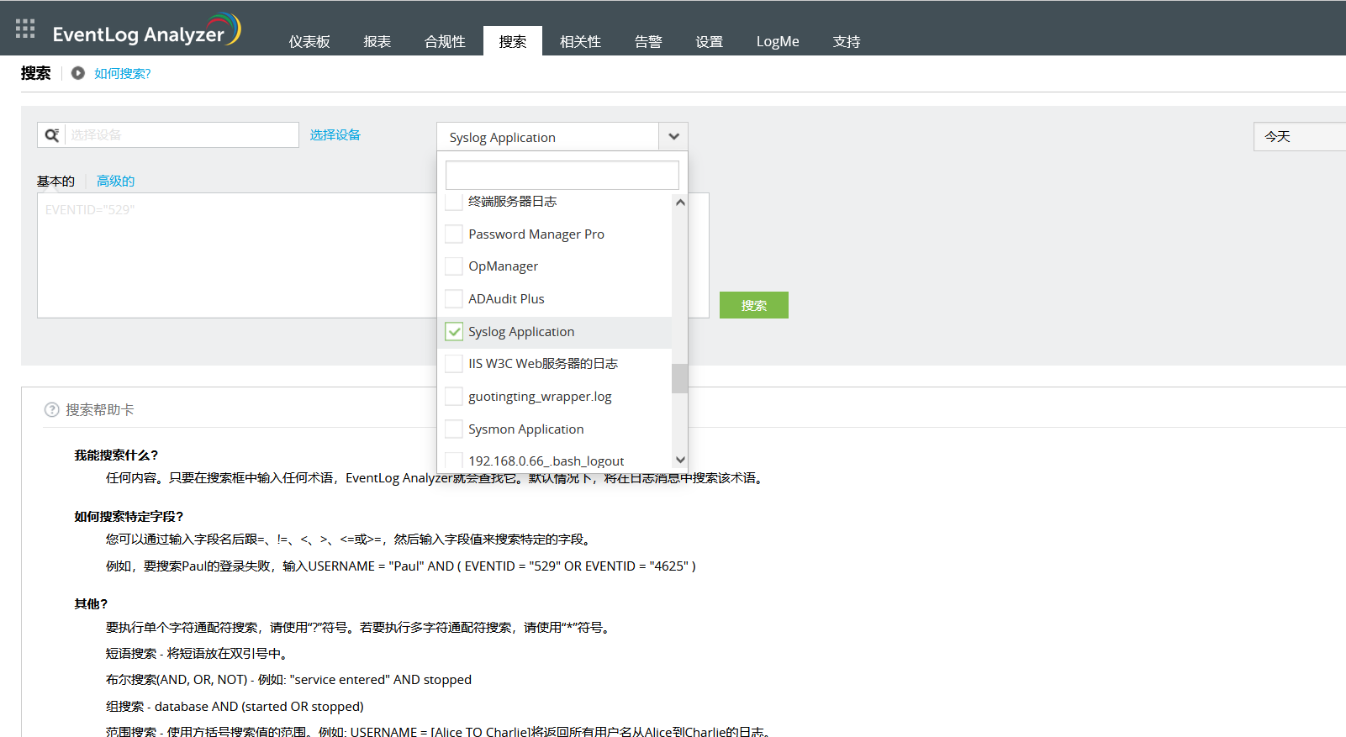The width and height of the screenshot is (1346, 737).
Task: Click the device search magnifier icon
Action: click(51, 135)
